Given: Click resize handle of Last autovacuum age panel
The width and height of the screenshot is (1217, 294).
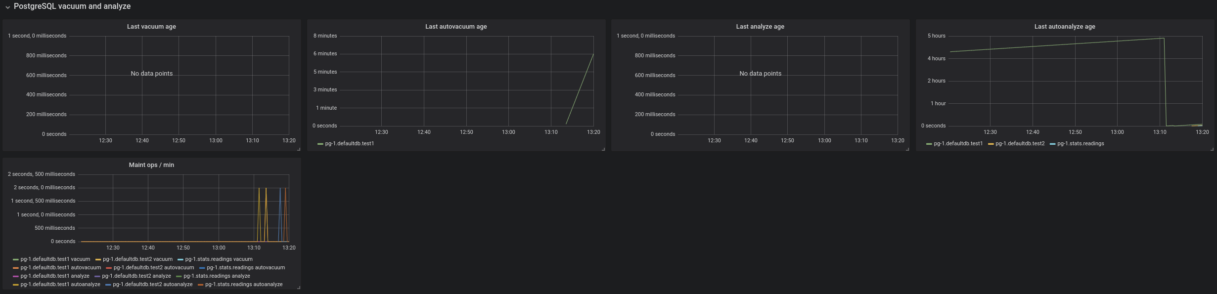Looking at the screenshot, I should tap(603, 149).
